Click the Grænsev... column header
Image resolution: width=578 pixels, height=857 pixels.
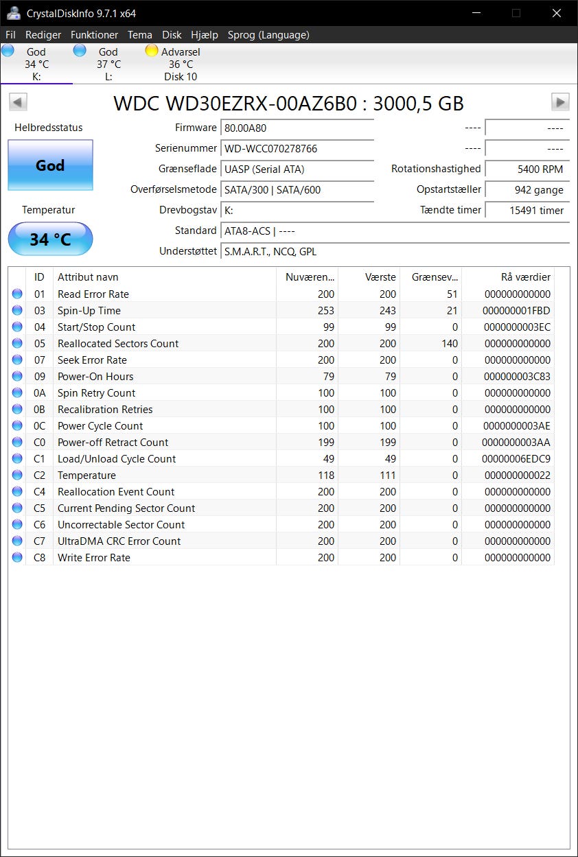pos(430,277)
